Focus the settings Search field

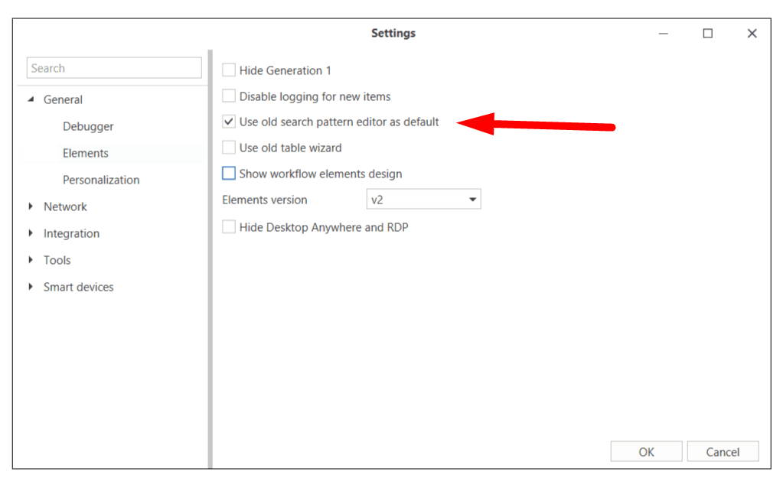pos(114,68)
